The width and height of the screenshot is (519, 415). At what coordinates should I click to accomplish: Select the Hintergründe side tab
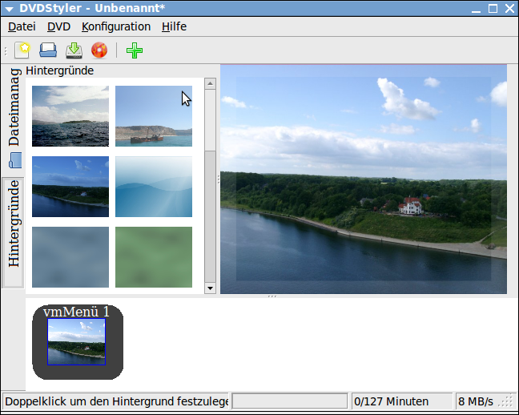(14, 224)
